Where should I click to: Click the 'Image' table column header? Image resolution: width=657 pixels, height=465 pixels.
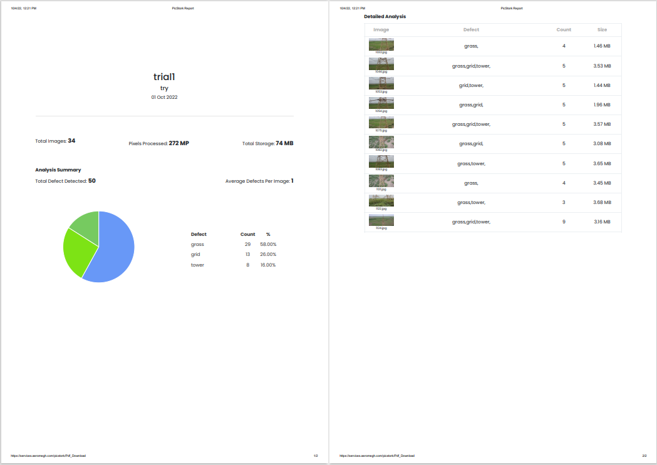point(381,29)
